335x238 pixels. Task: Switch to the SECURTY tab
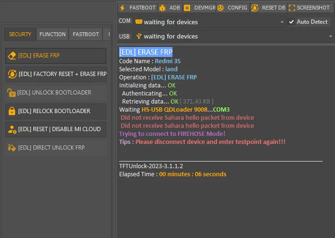(x=20, y=34)
